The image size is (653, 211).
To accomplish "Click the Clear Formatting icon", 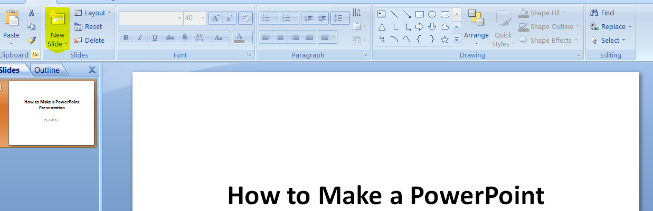I will 245,18.
